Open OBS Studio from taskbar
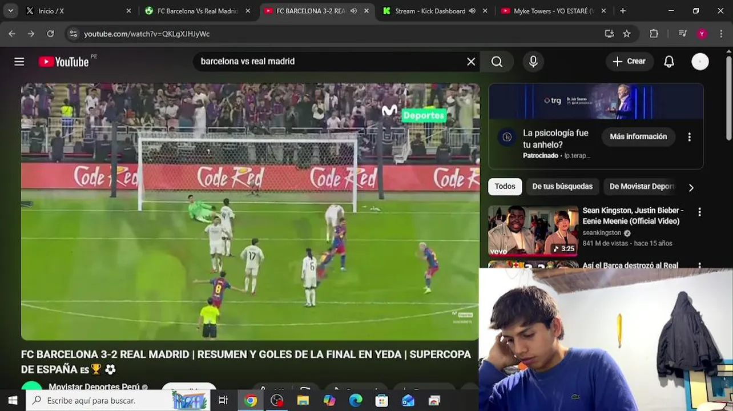The width and height of the screenshot is (733, 411). pyautogui.click(x=277, y=401)
